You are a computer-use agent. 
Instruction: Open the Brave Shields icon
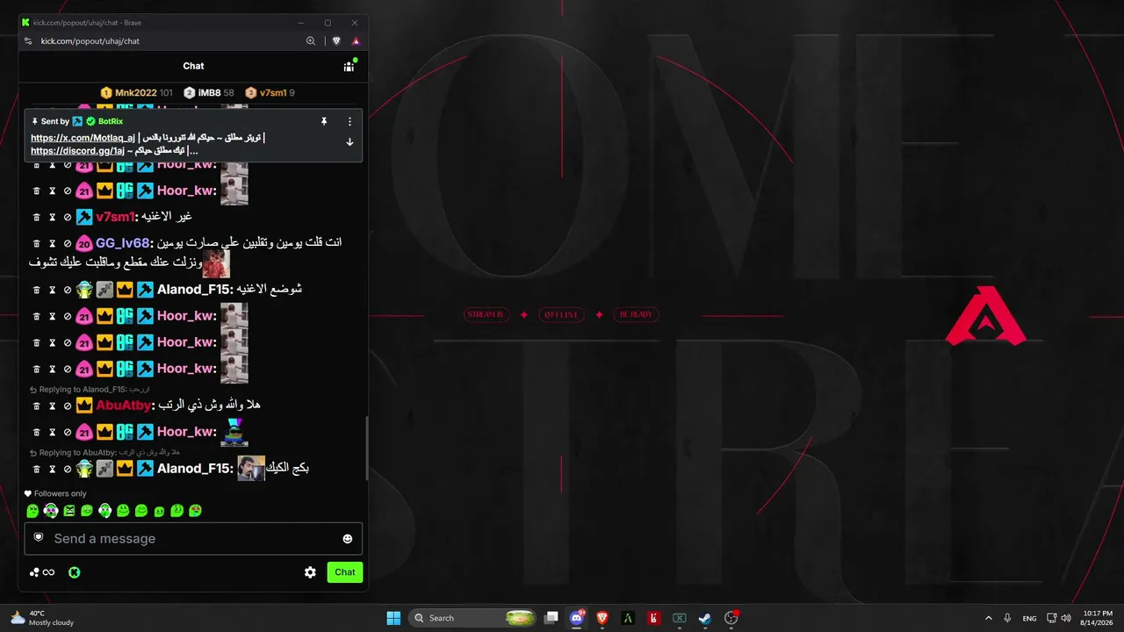[336, 40]
